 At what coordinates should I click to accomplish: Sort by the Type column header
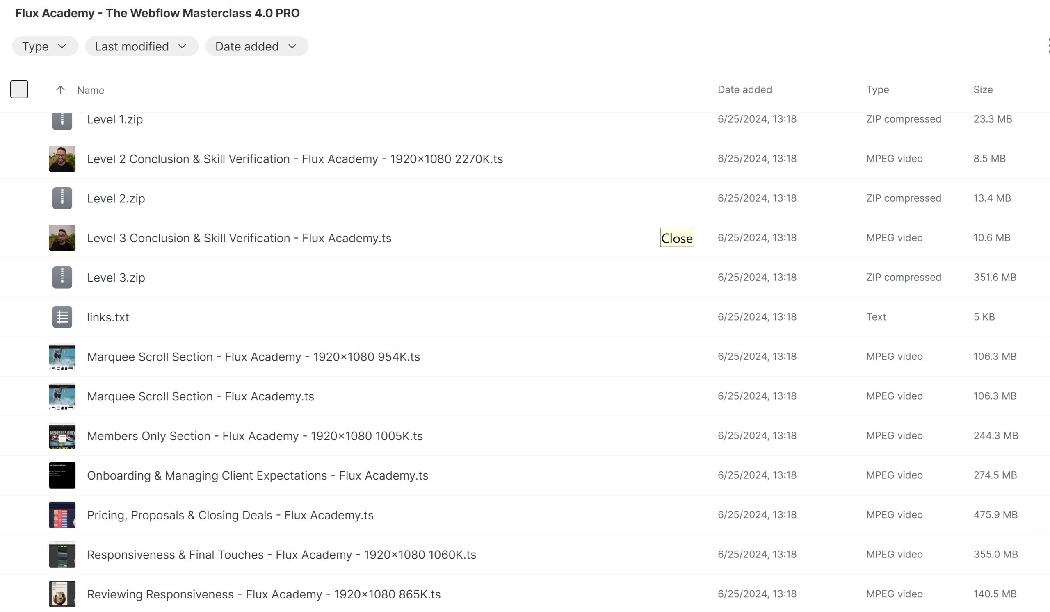click(x=877, y=89)
